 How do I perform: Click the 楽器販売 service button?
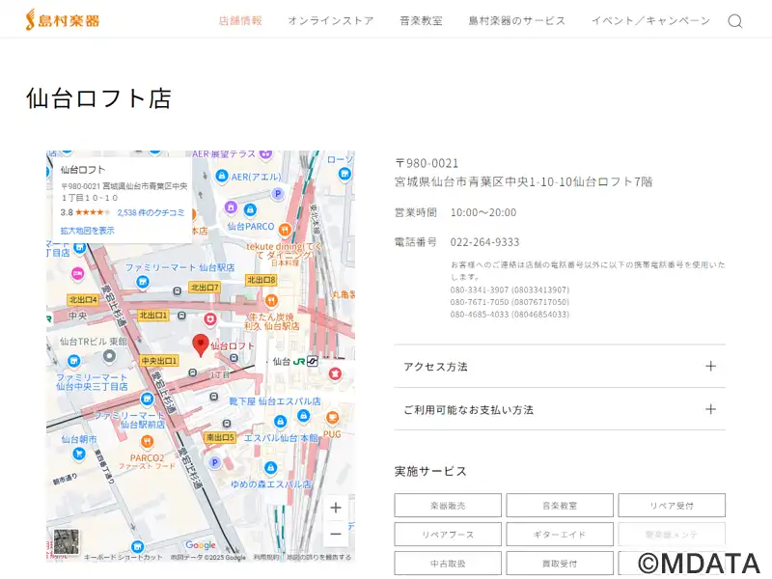pyautogui.click(x=448, y=506)
